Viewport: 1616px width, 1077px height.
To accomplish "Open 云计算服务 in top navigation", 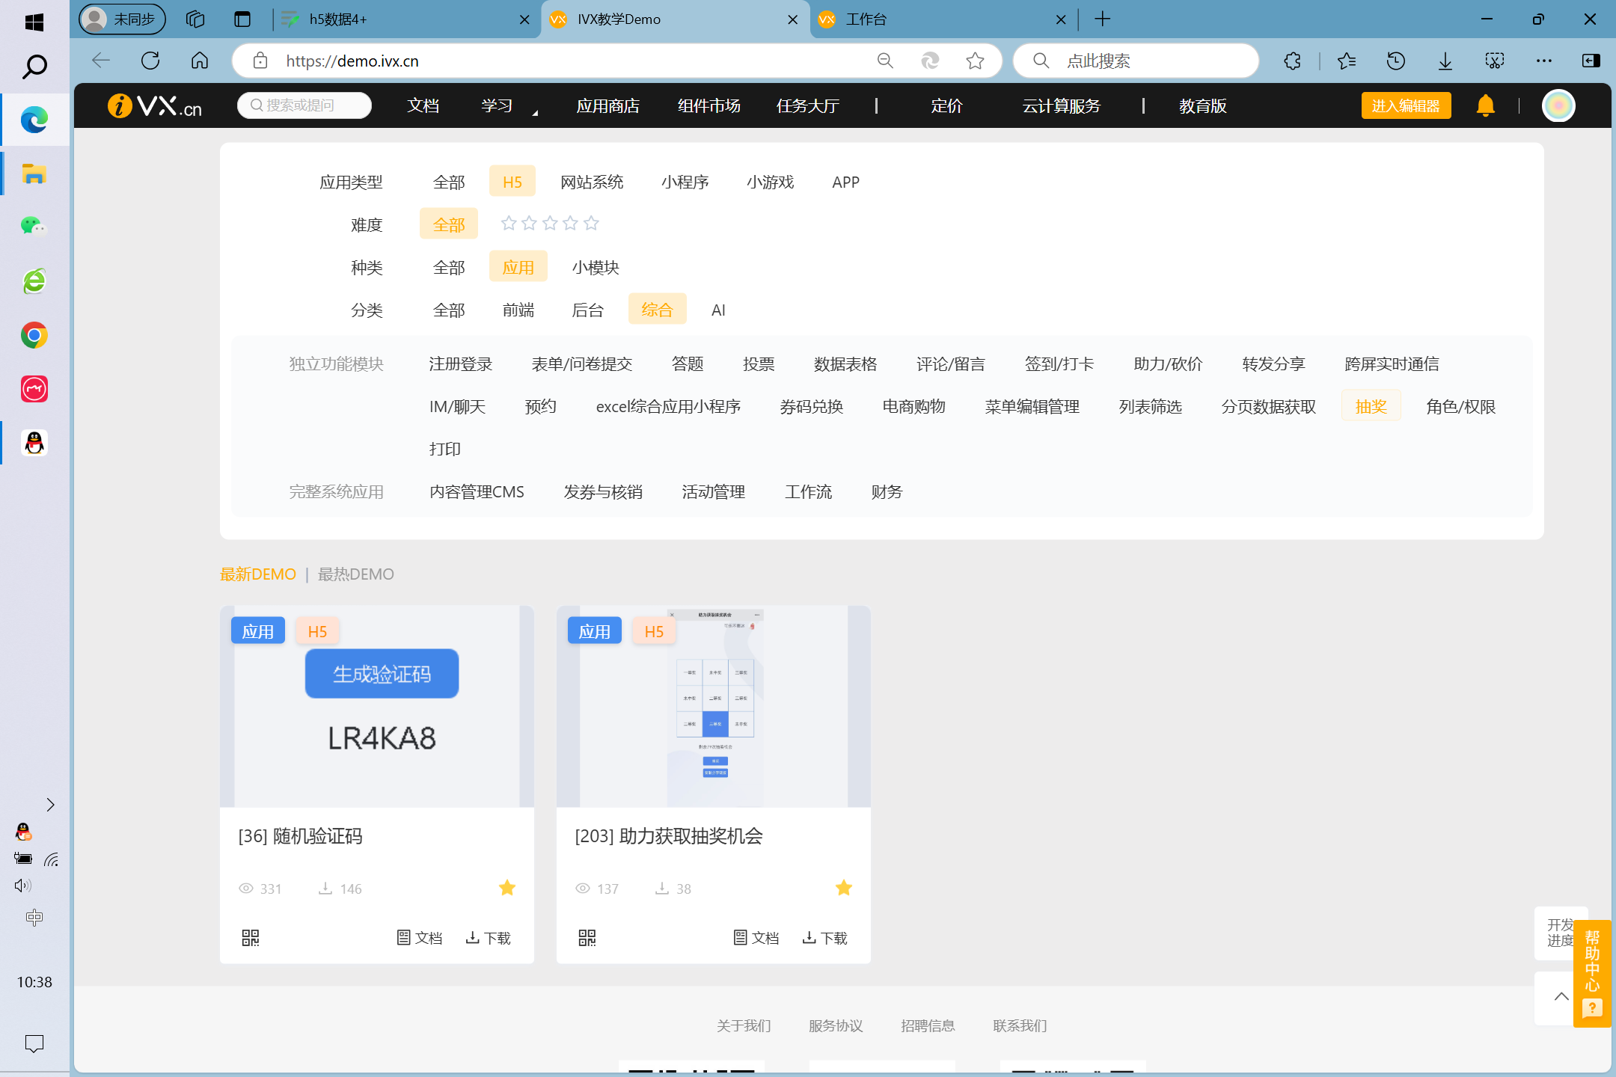I will 1061,105.
